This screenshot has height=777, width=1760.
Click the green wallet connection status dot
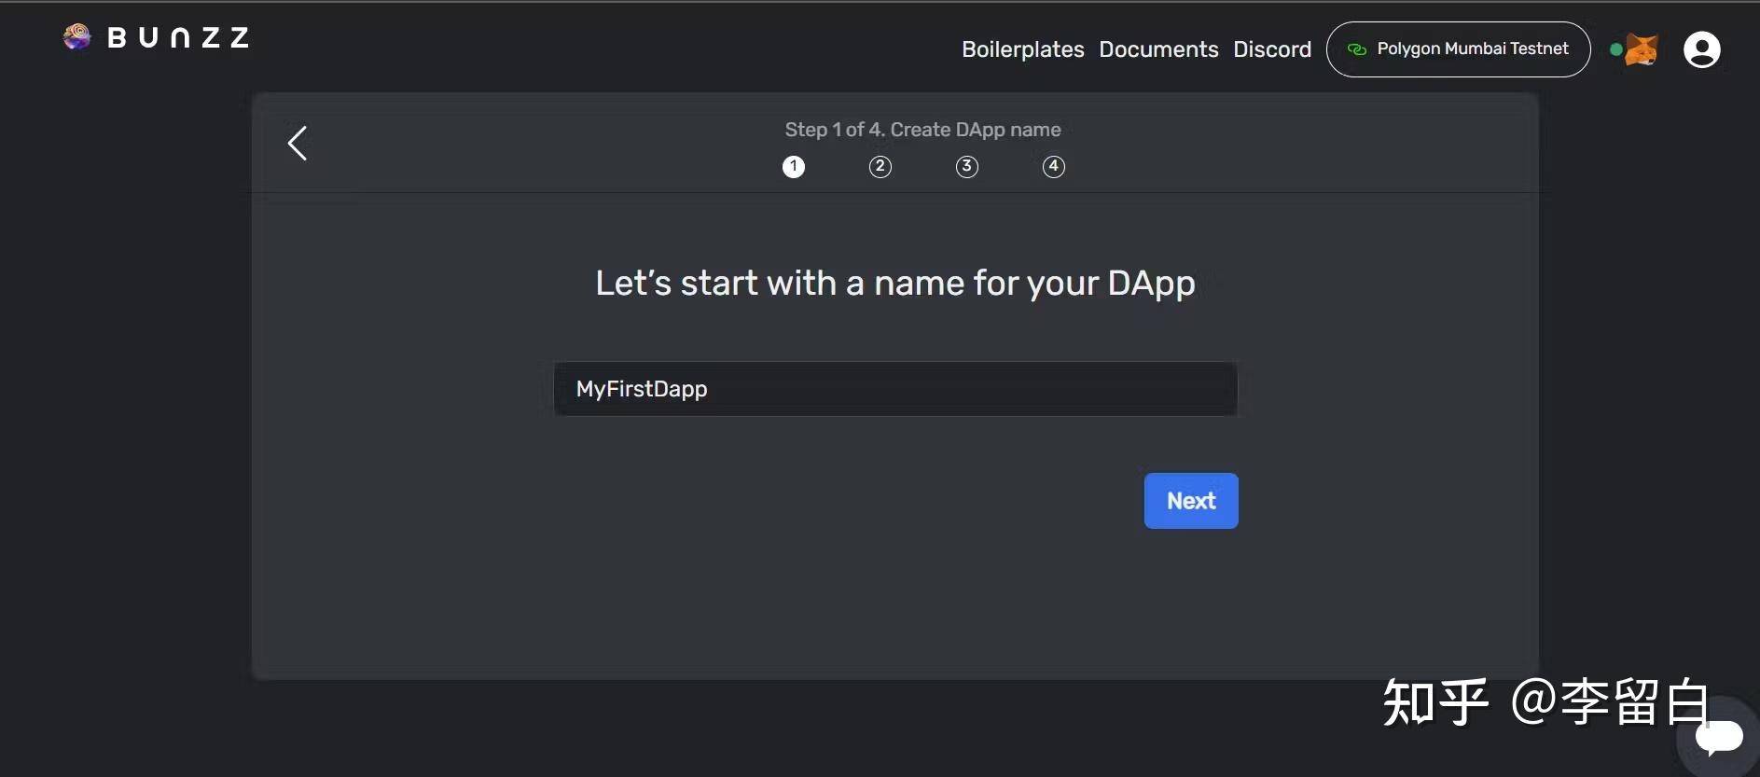click(x=1615, y=49)
